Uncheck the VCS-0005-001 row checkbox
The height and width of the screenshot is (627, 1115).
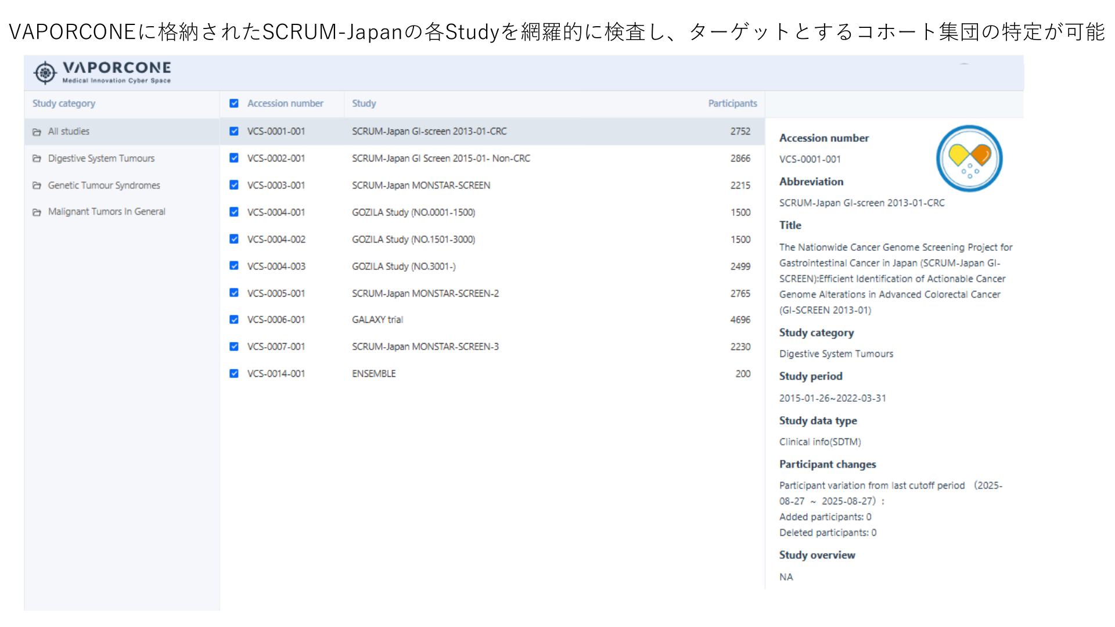point(234,293)
